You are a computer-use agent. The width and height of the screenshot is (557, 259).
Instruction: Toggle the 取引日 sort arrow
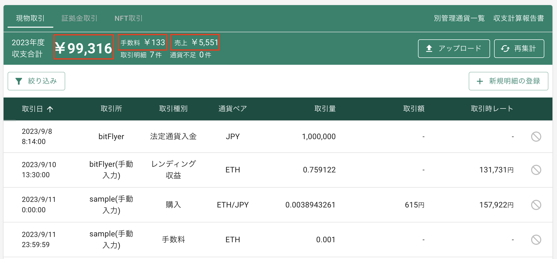[50, 109]
